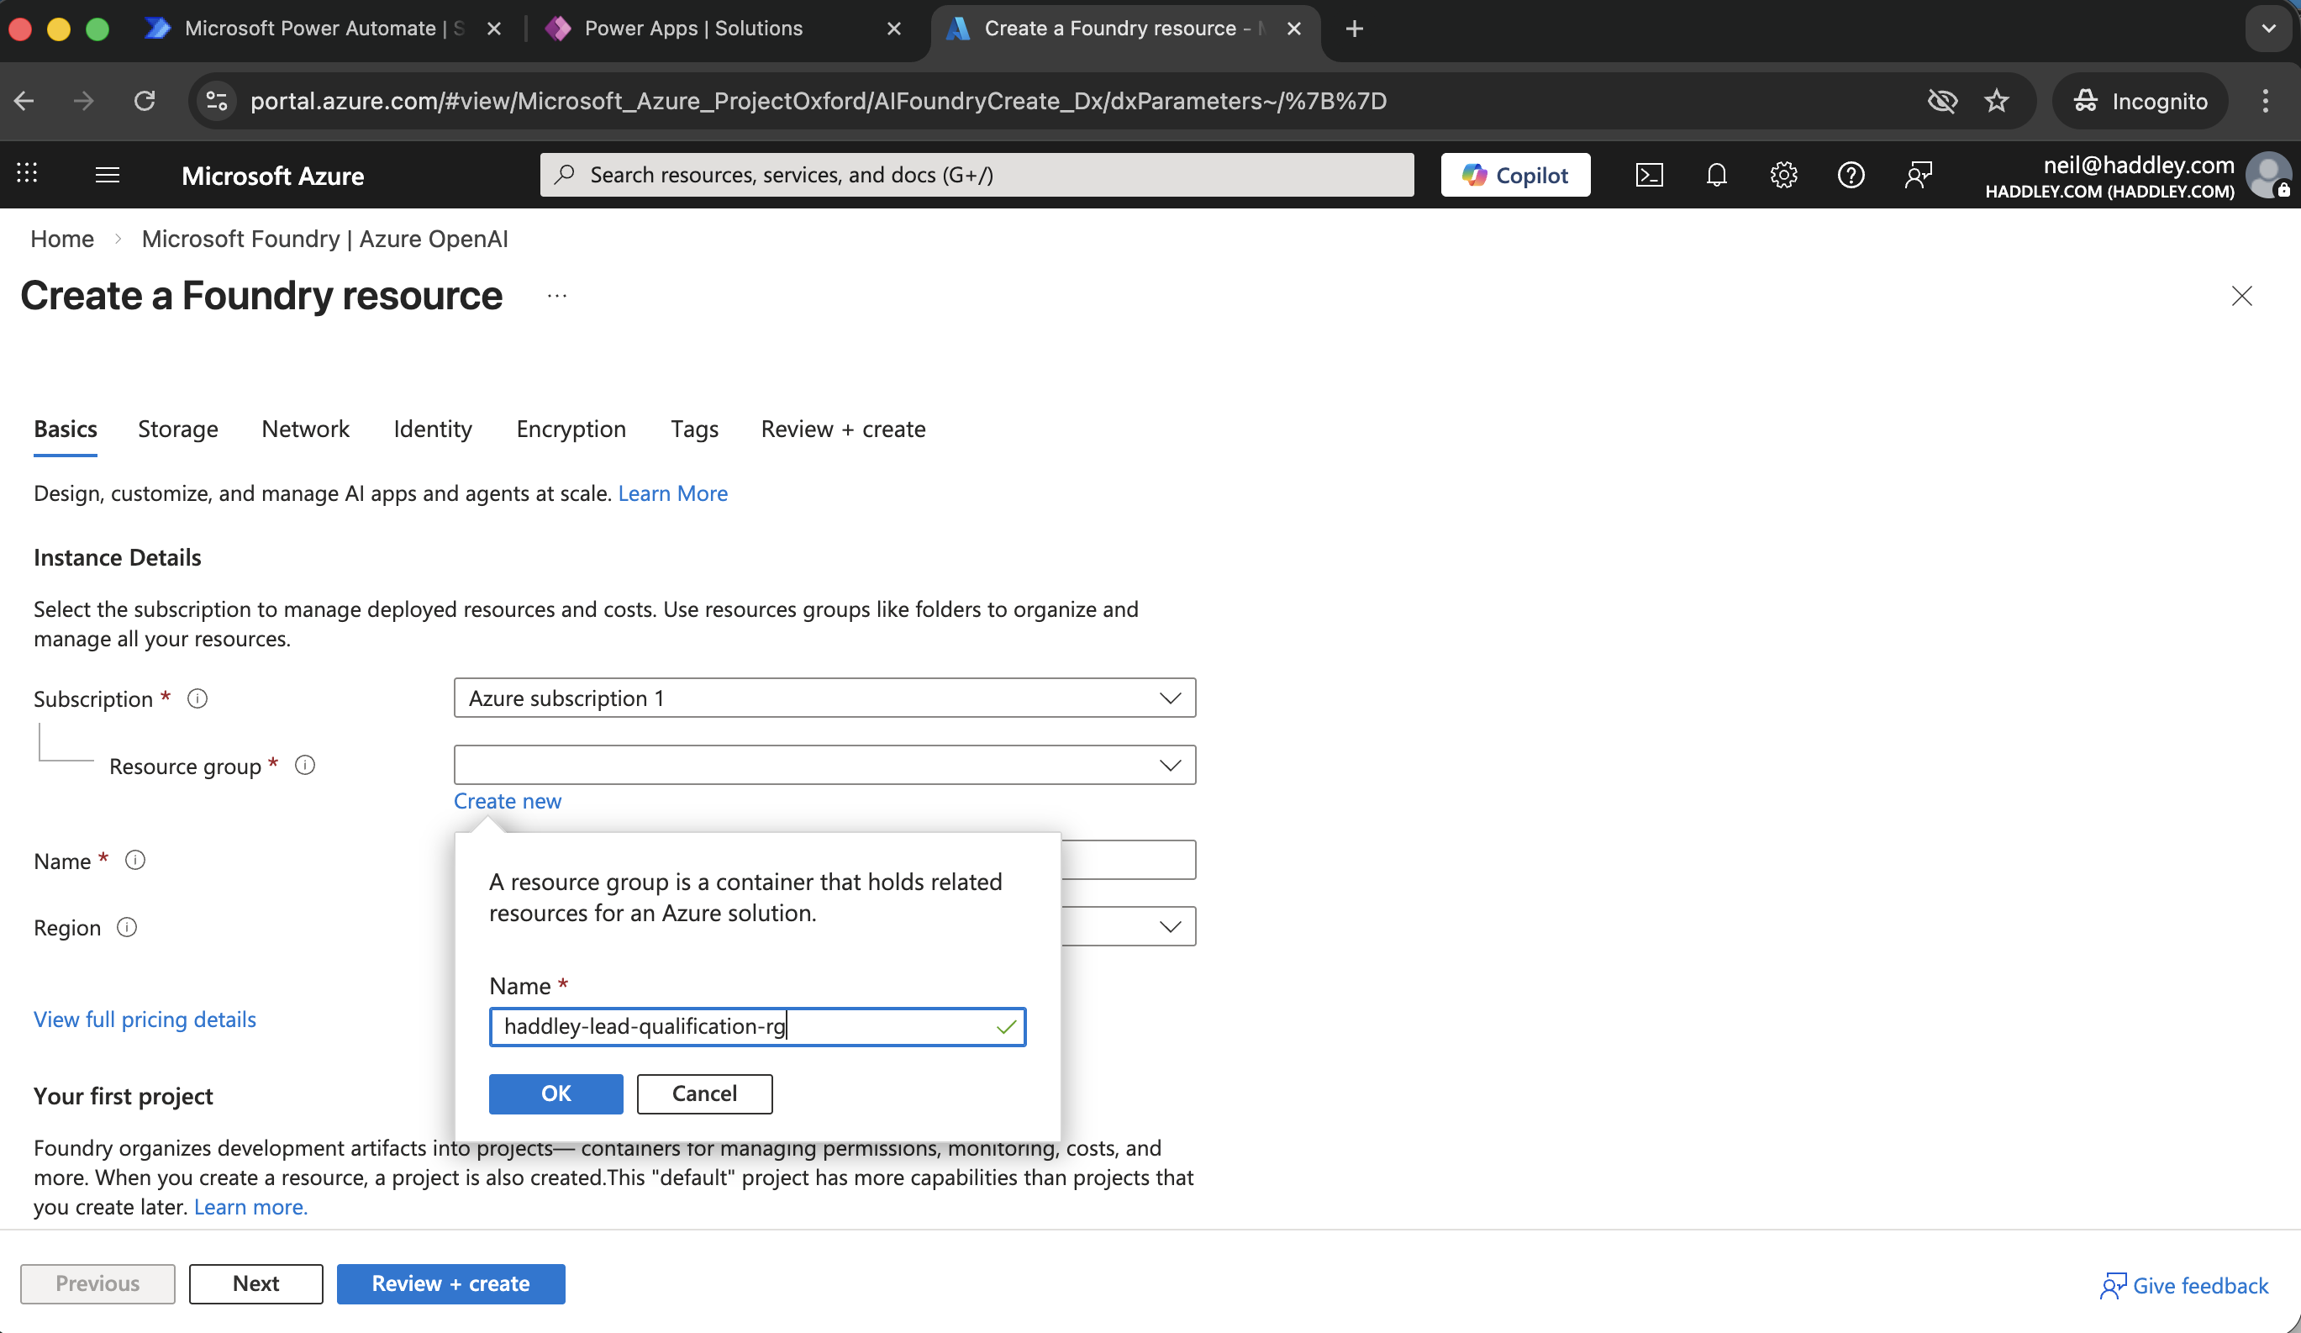
Task: Open the Region selection dropdown
Action: (1170, 926)
